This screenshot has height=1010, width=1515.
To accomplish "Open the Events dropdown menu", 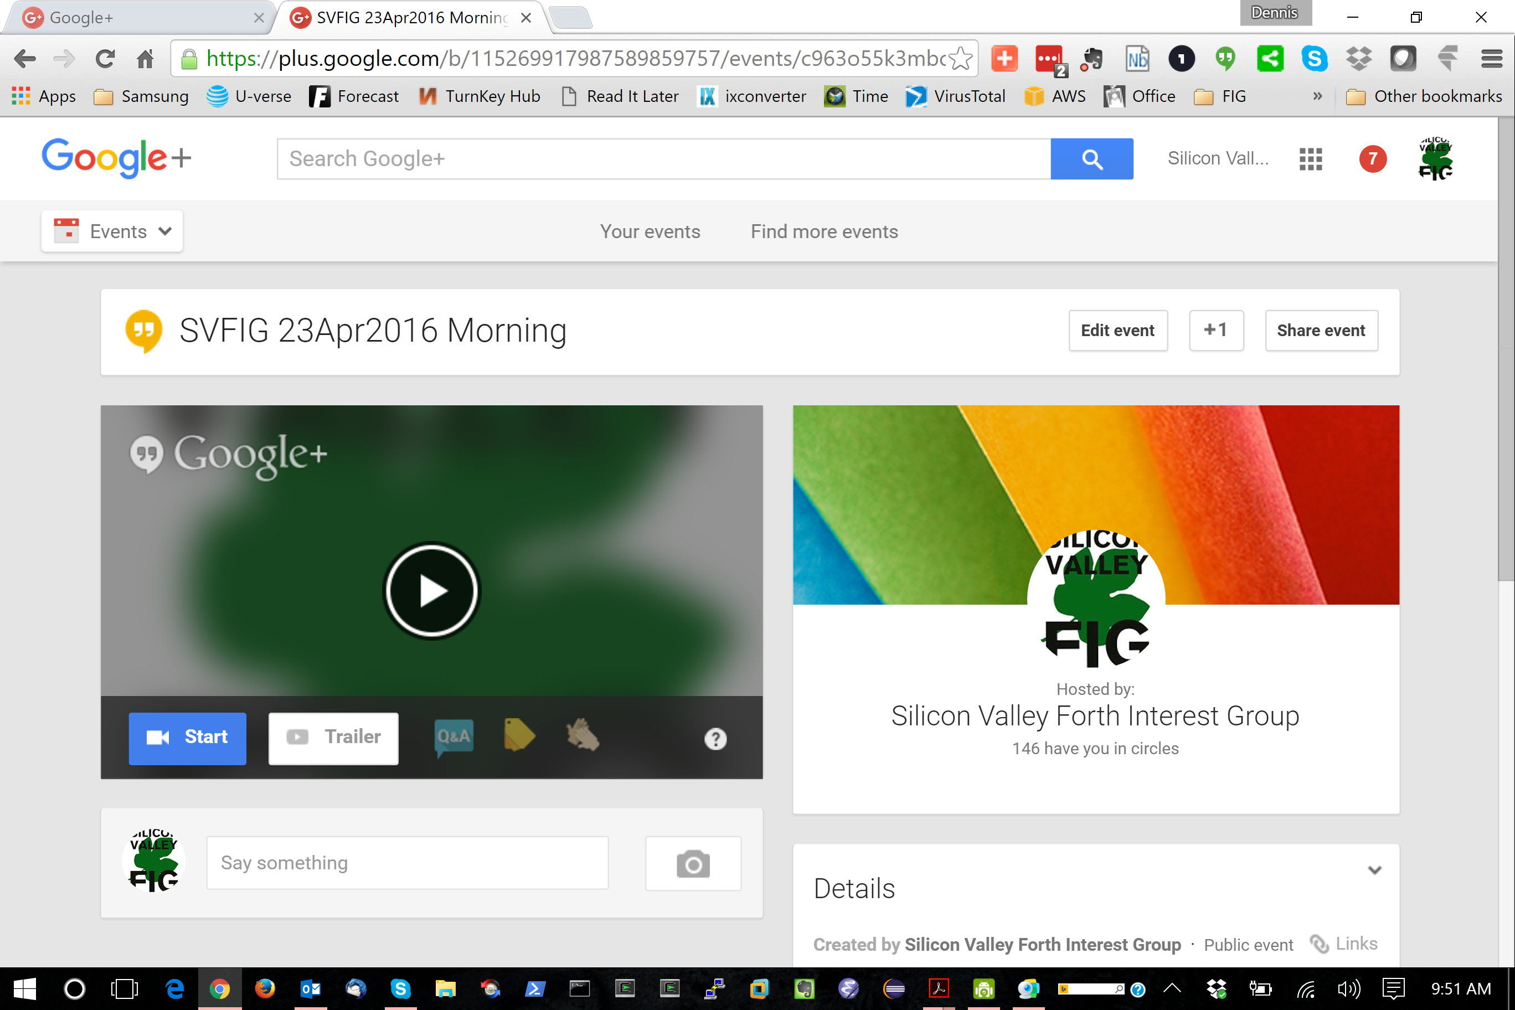I will pyautogui.click(x=112, y=231).
